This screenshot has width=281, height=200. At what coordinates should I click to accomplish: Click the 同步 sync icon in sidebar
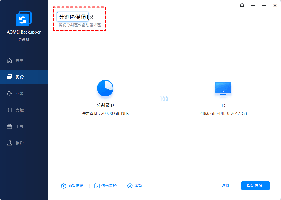[x=9, y=93]
